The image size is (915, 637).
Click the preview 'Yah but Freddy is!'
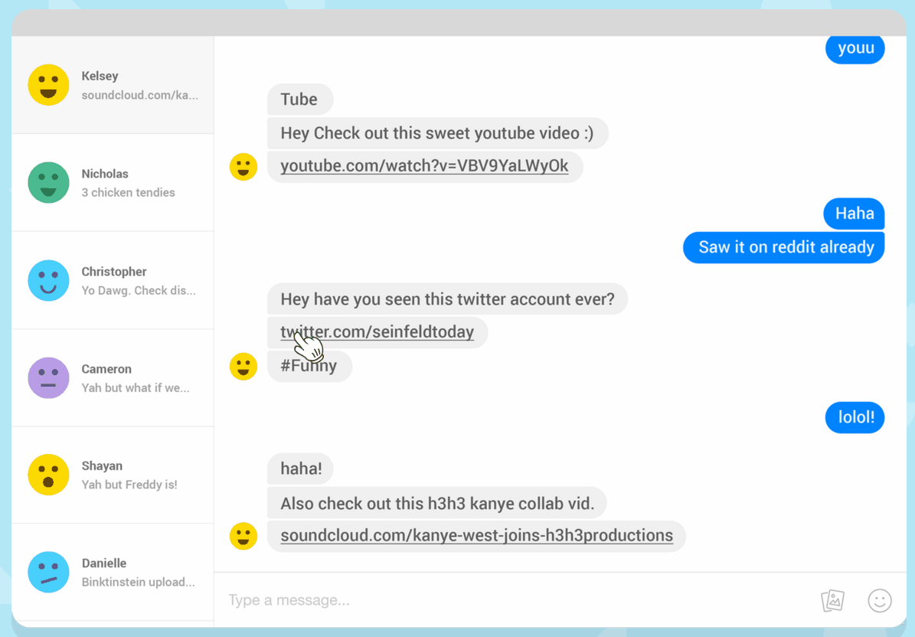(129, 485)
